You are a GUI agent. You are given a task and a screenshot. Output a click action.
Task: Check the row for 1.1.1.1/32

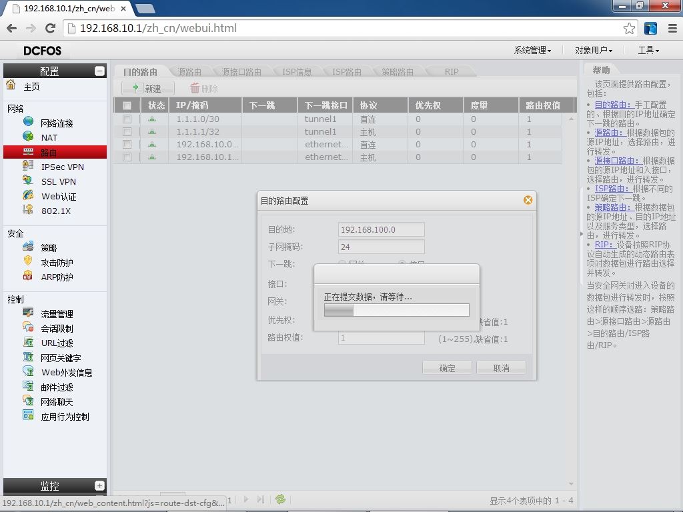pos(127,131)
